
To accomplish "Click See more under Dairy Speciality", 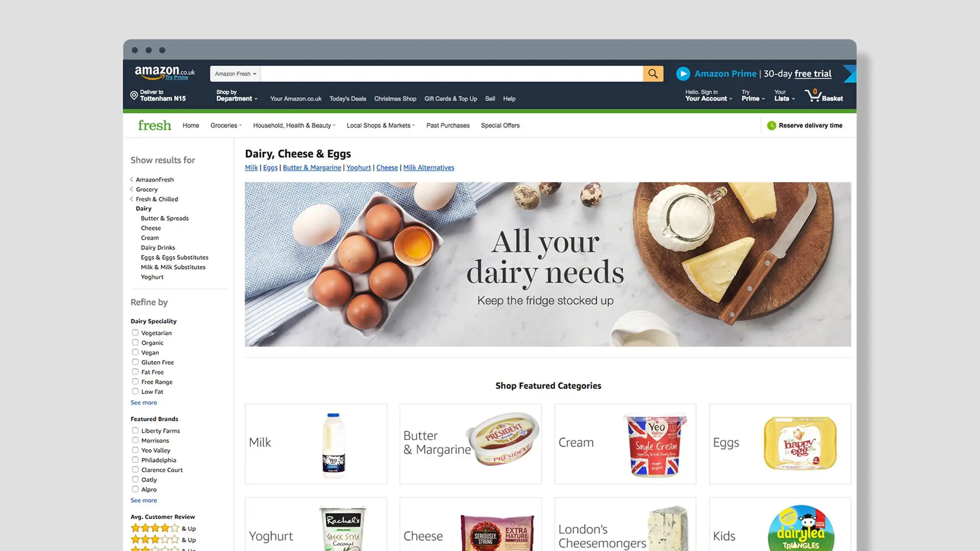I will pyautogui.click(x=143, y=402).
